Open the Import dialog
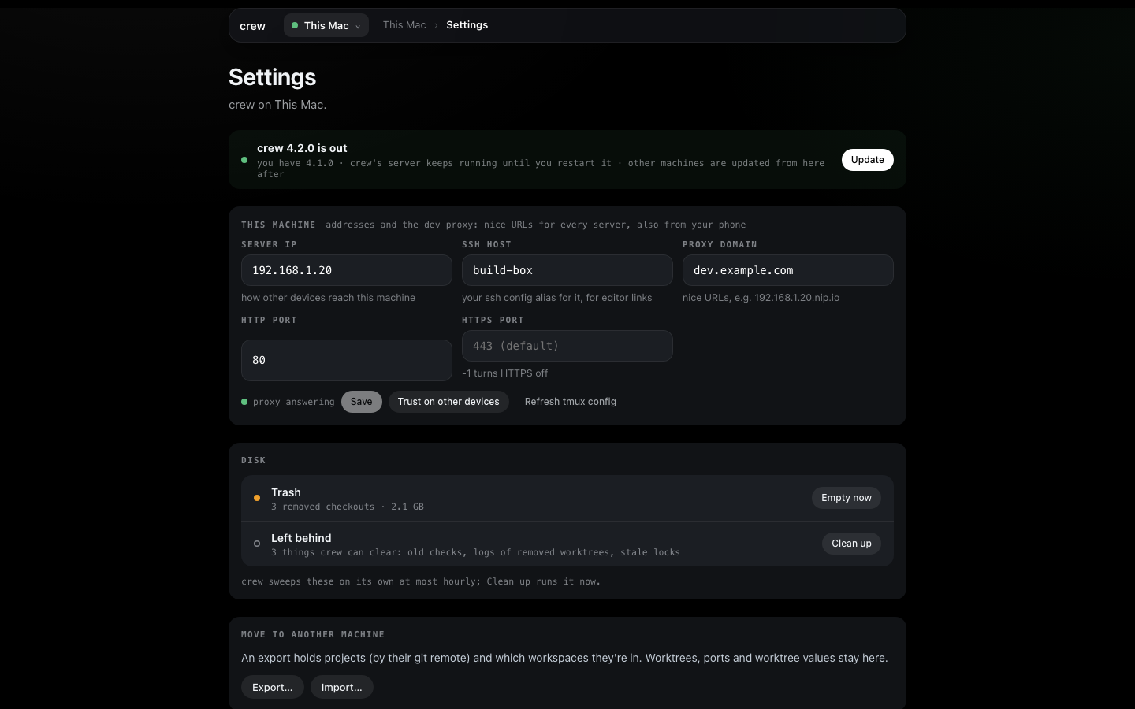This screenshot has height=709, width=1135. point(342,688)
